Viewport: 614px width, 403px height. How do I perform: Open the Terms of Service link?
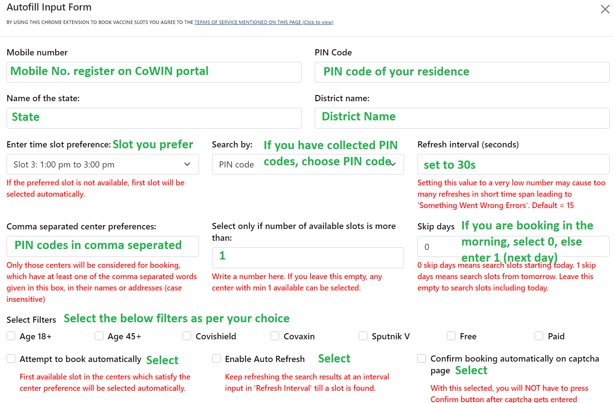264,22
